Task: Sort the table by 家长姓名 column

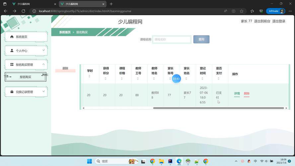Action: click(186, 78)
